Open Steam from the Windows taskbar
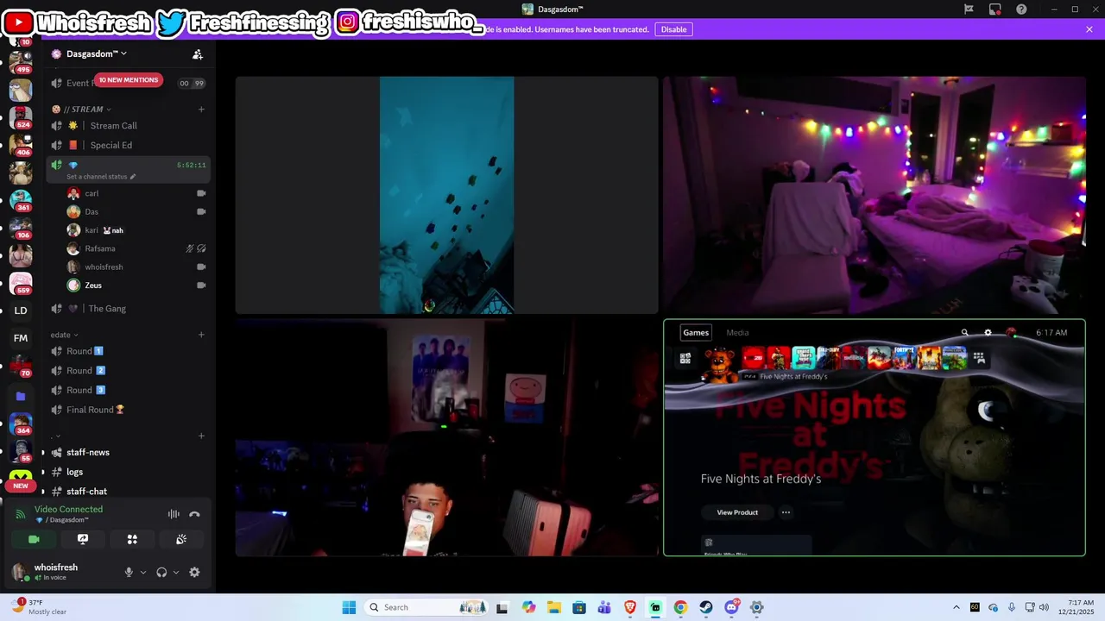 pyautogui.click(x=706, y=607)
